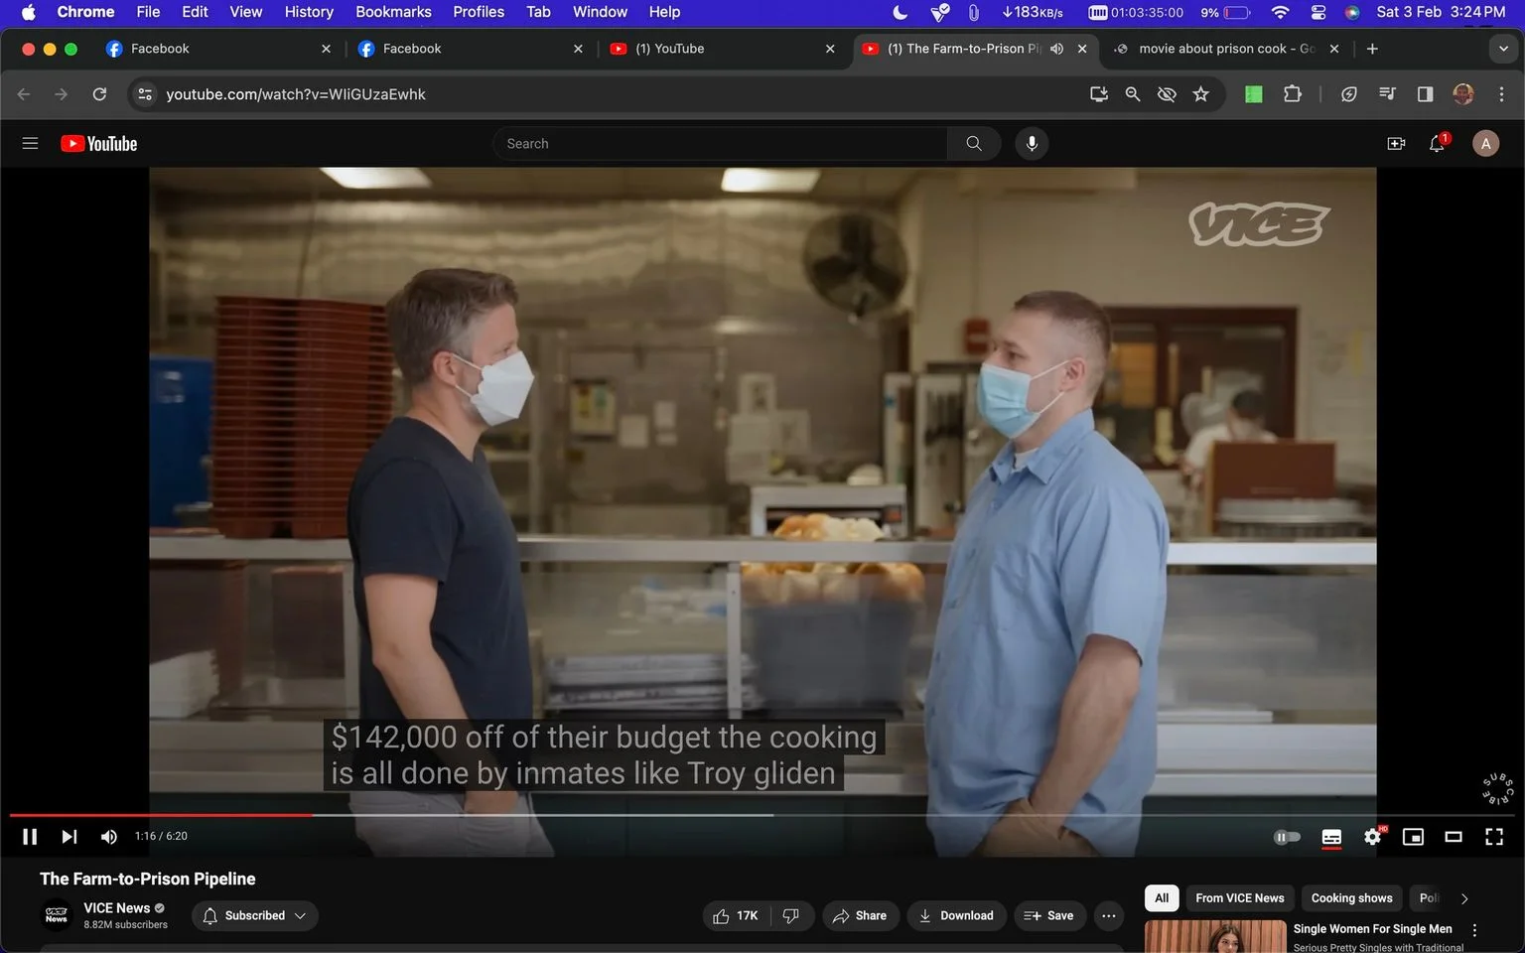Pause the video playback

[x=30, y=837]
